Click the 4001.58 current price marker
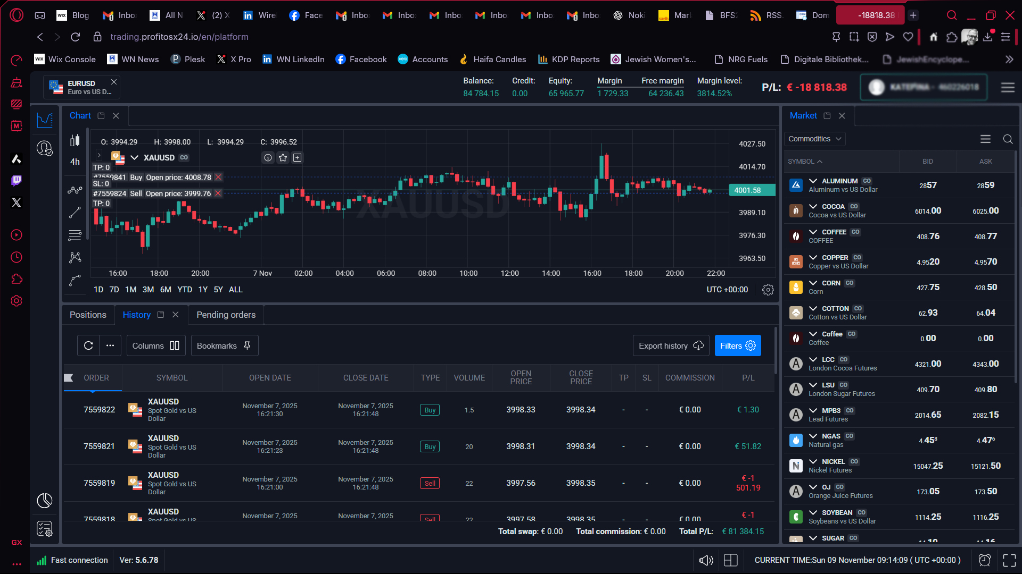Screen dimensions: 1022x574 (752, 190)
